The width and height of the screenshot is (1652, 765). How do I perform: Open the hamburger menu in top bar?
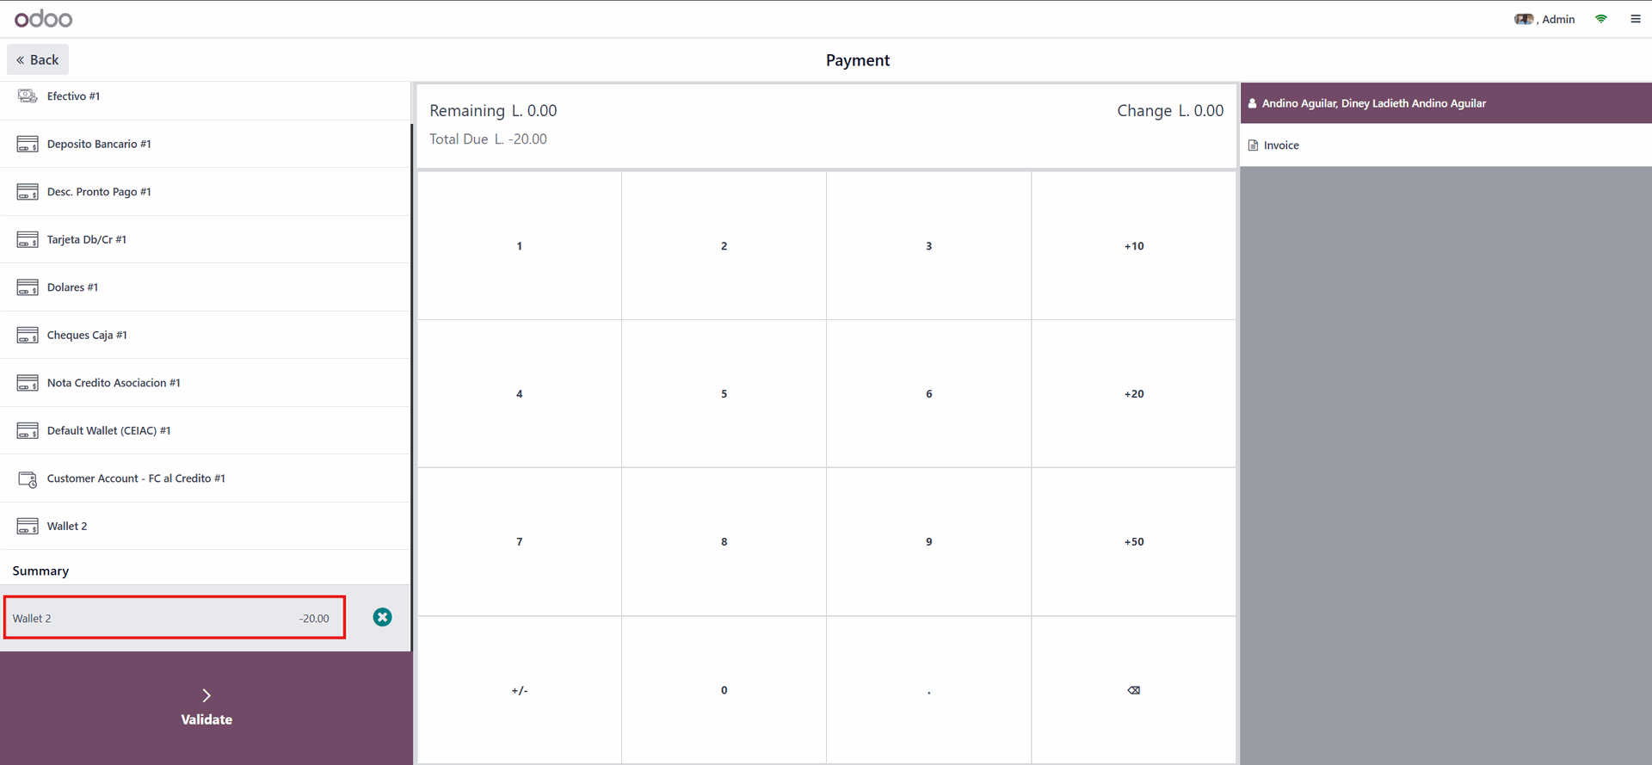coord(1636,19)
